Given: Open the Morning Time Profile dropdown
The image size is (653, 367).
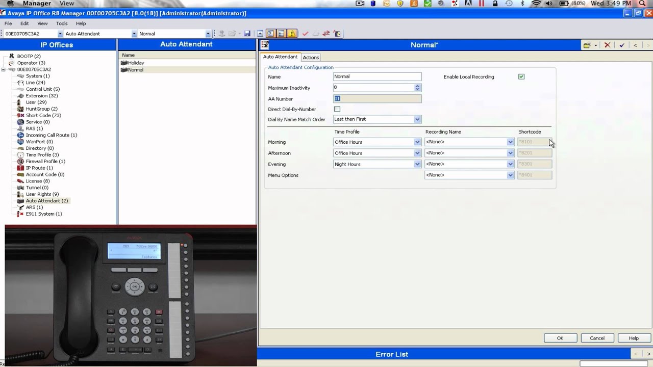Looking at the screenshot, I should click(x=417, y=142).
